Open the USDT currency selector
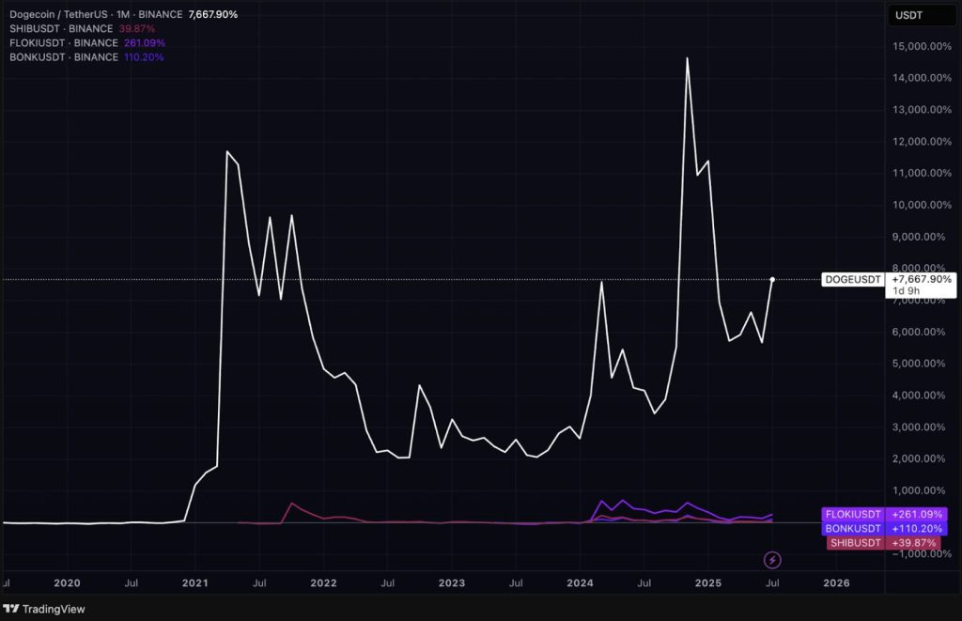 click(921, 15)
